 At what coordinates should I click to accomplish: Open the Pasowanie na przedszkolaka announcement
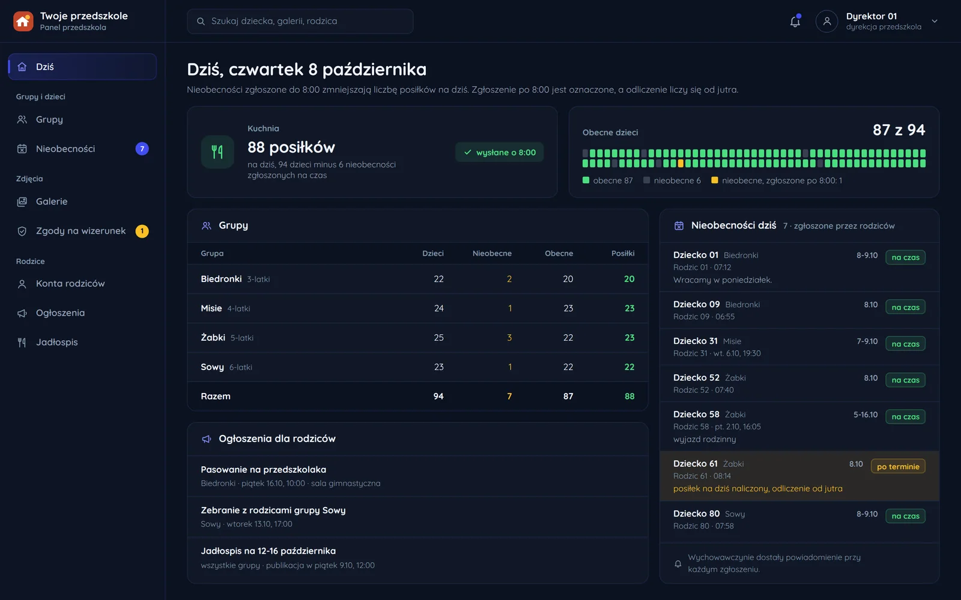pyautogui.click(x=417, y=476)
